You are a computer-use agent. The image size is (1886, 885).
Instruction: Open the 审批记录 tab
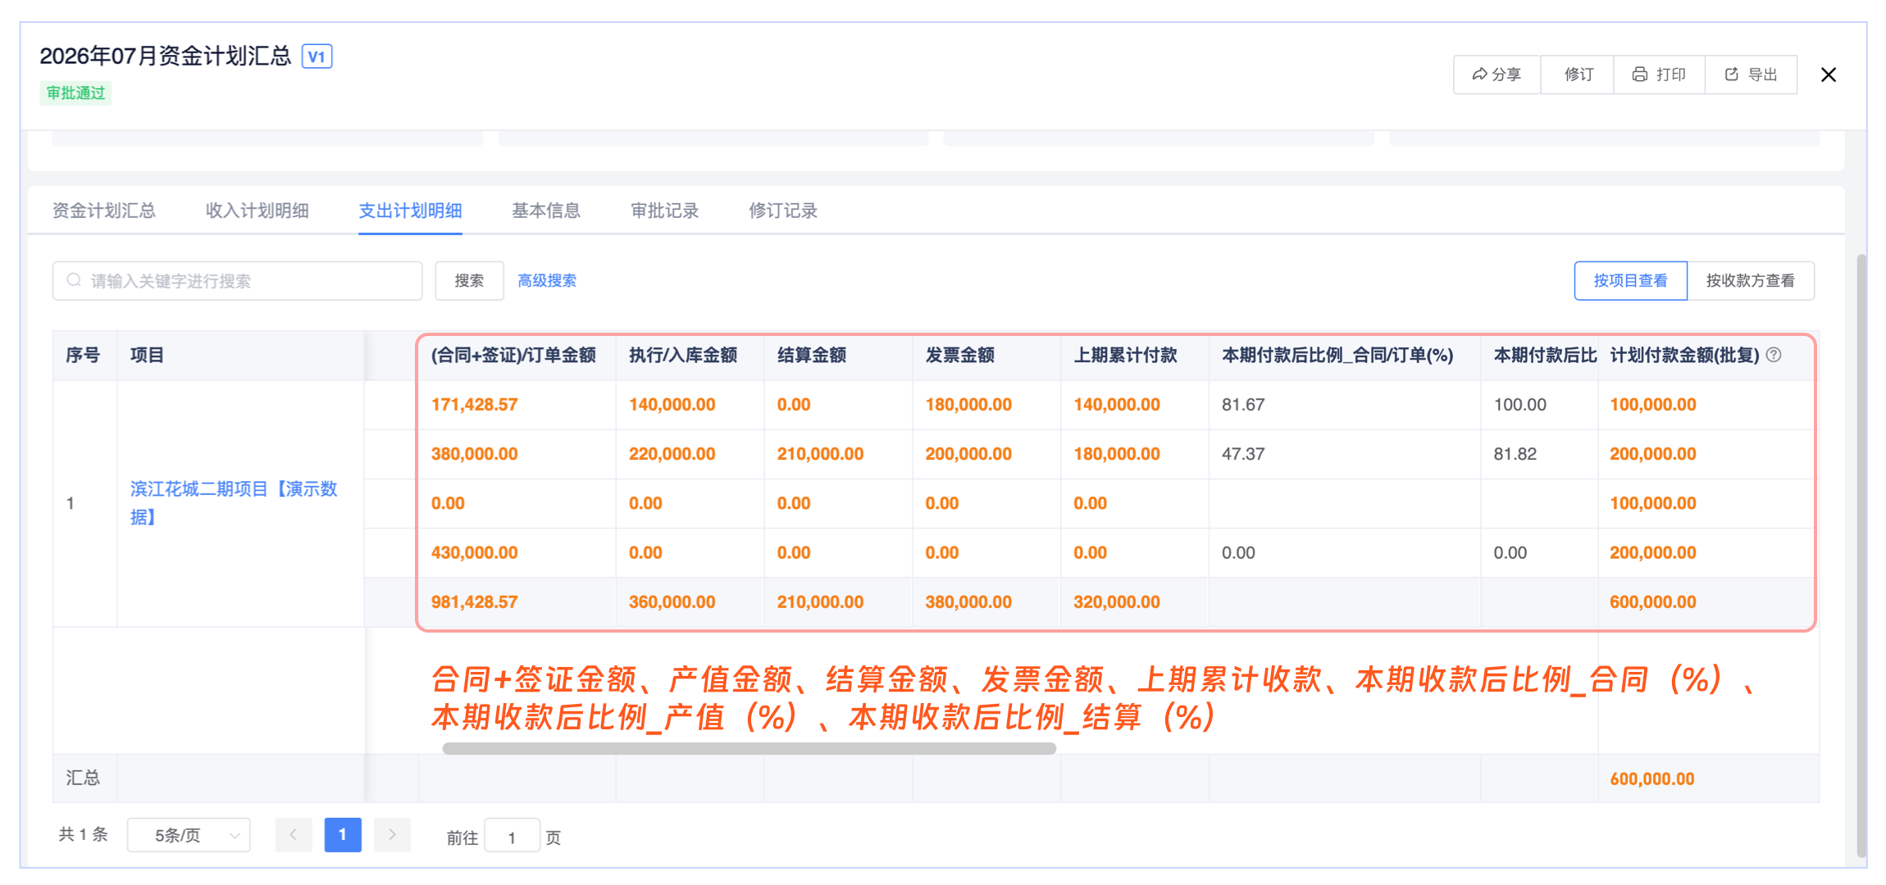(664, 211)
